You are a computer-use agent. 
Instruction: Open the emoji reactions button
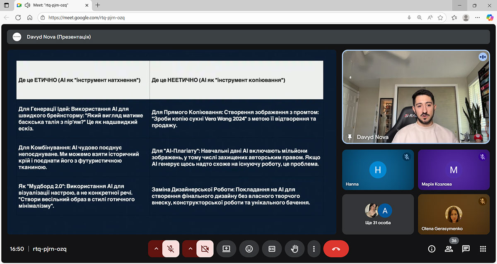249,249
